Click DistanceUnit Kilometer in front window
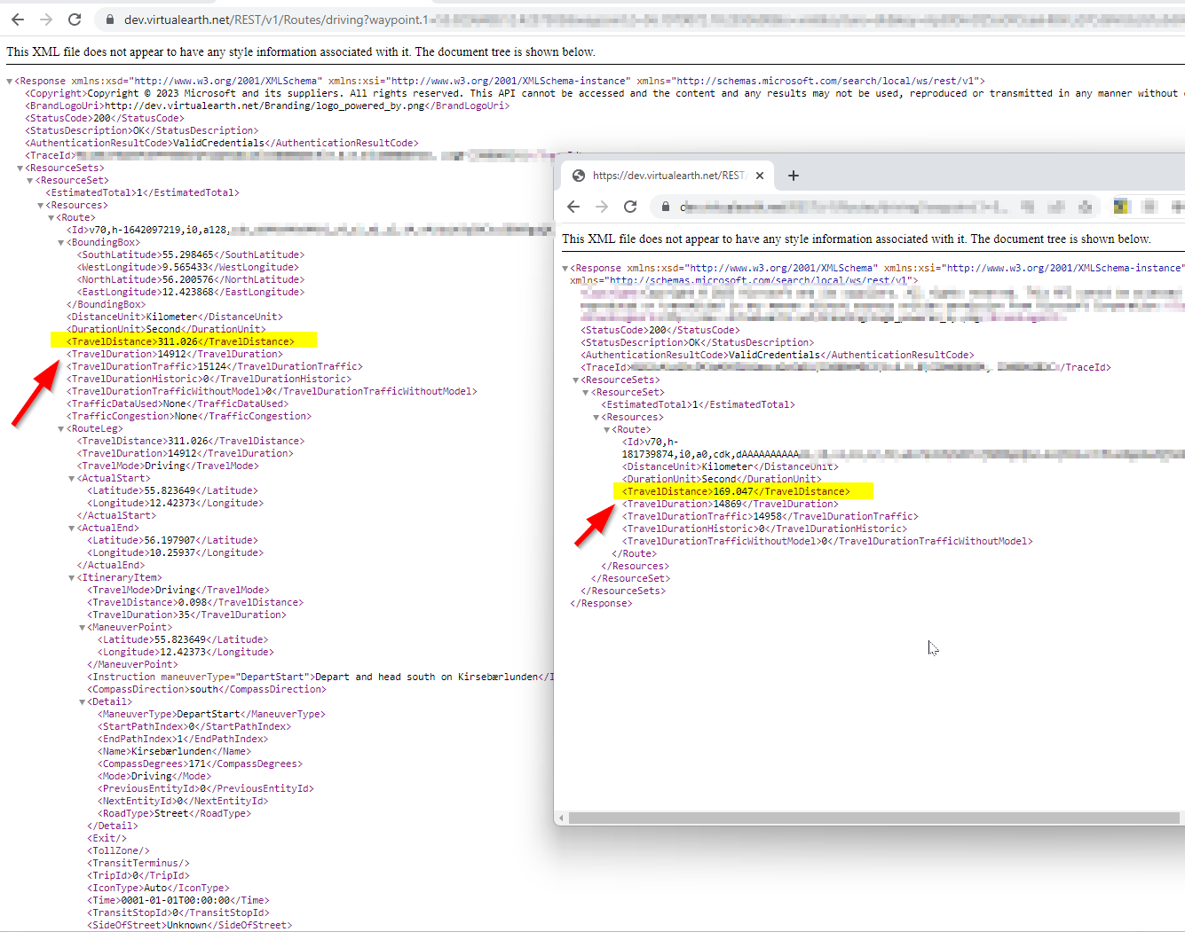The image size is (1185, 932). point(730,466)
